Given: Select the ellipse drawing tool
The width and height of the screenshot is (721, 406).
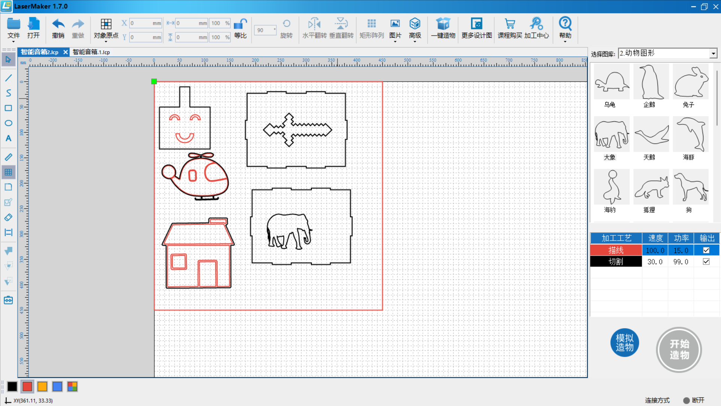Looking at the screenshot, I should point(8,123).
